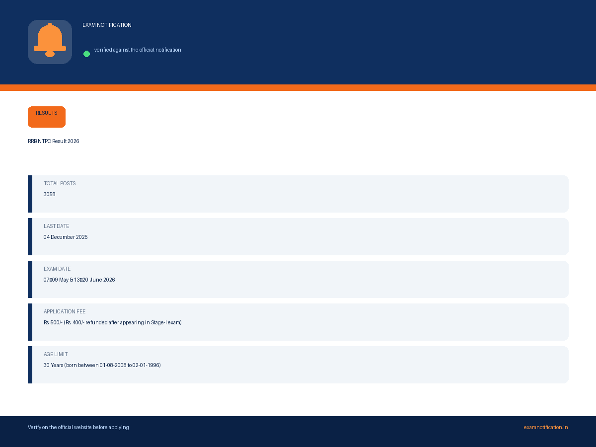596x447 pixels.
Task: Click 'Verify on the official website before applying'
Action: [x=78, y=427]
